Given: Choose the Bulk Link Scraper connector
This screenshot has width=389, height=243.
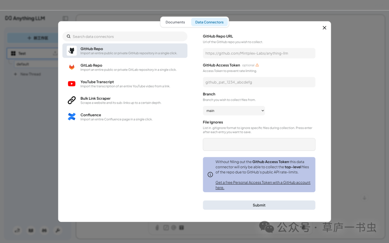Looking at the screenshot, I should click(x=125, y=100).
